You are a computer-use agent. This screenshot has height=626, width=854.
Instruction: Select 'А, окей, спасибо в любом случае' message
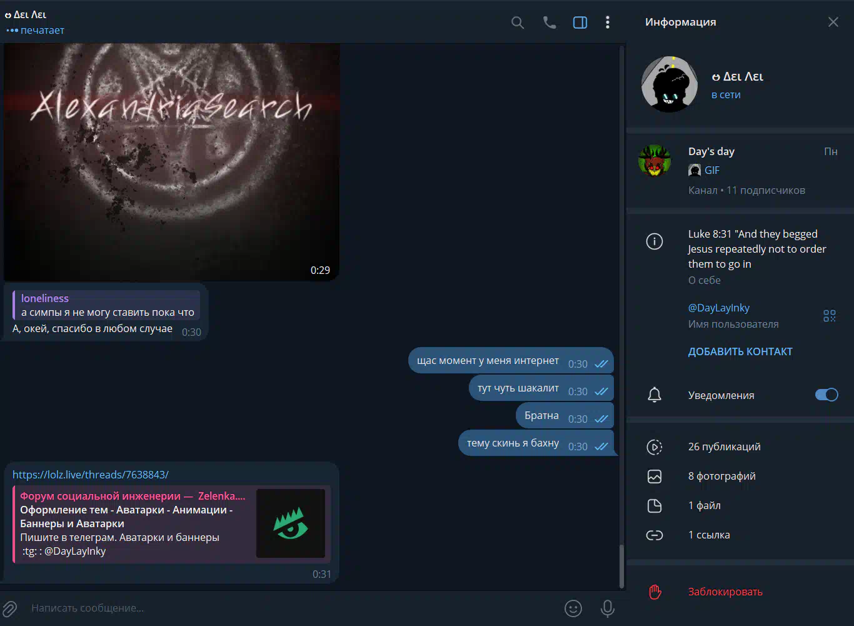coord(93,328)
